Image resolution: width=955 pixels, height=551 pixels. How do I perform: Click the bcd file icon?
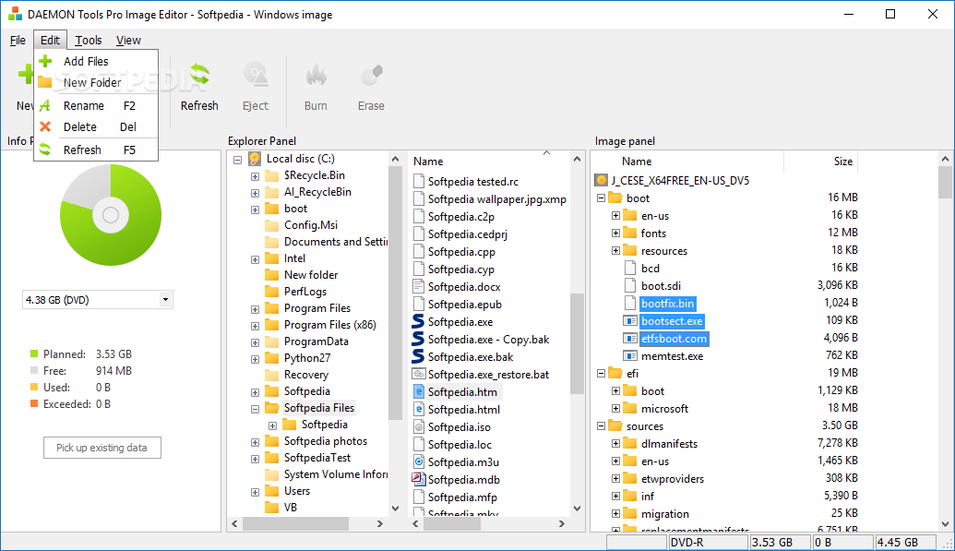coord(630,269)
